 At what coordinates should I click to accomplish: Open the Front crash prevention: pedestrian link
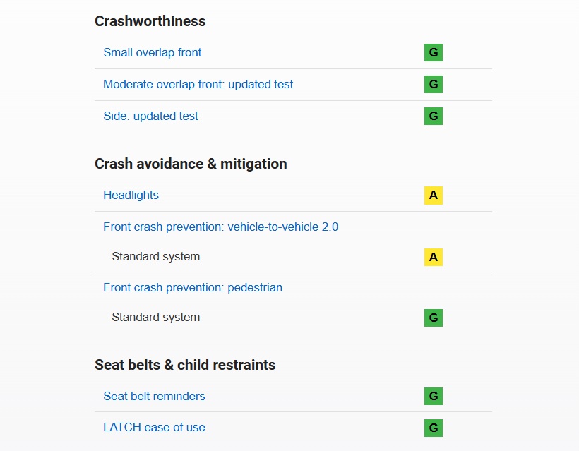[192, 287]
